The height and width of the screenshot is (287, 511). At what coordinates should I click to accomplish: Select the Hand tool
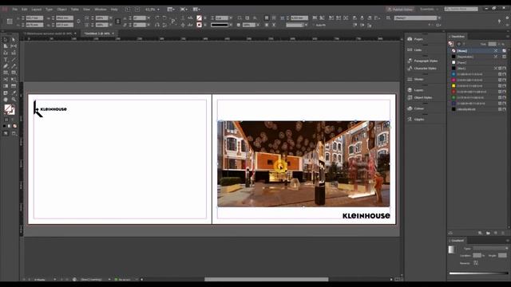click(x=6, y=100)
